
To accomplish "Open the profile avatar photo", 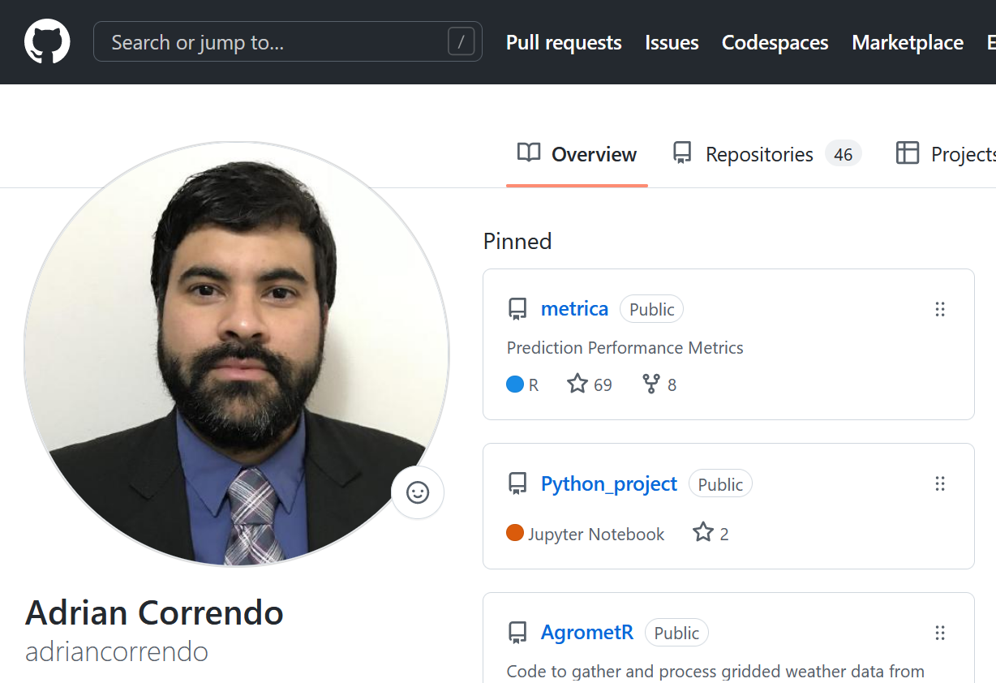I will pyautogui.click(x=236, y=354).
